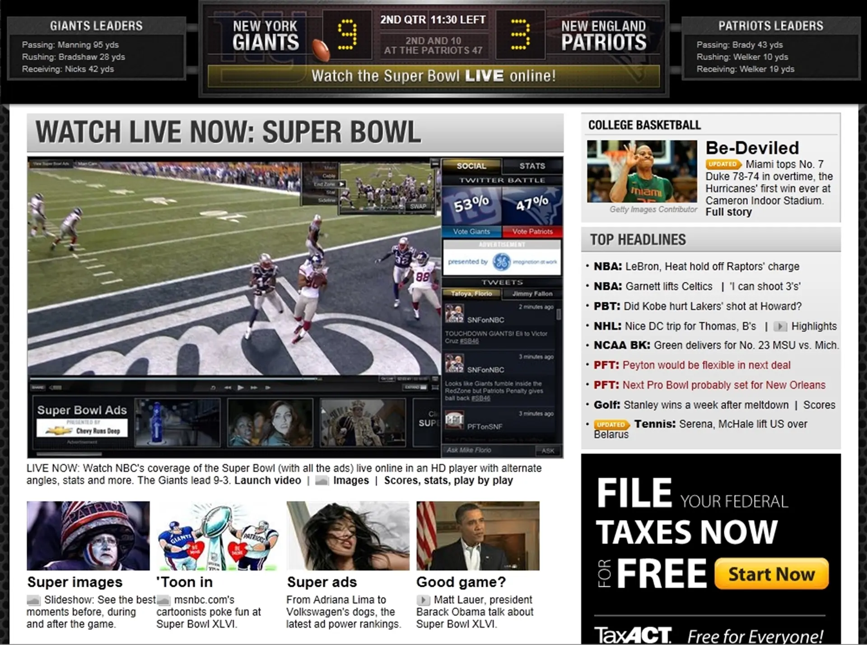This screenshot has height=645, width=867.
Task: Open the Super ads model thumbnail
Action: (348, 536)
